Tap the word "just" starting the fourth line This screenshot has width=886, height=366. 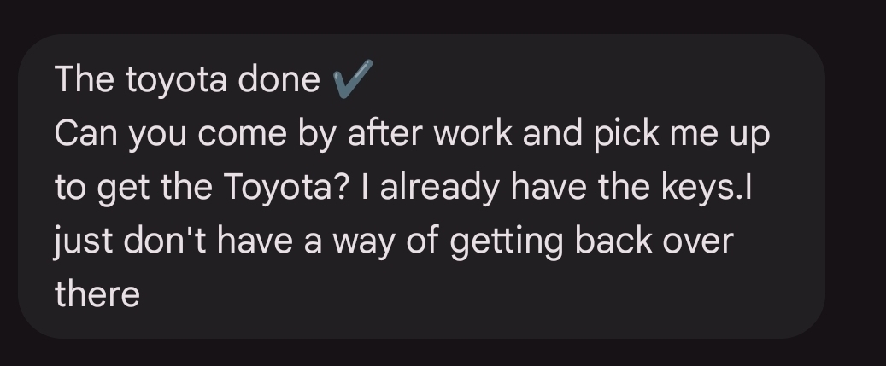point(80,241)
